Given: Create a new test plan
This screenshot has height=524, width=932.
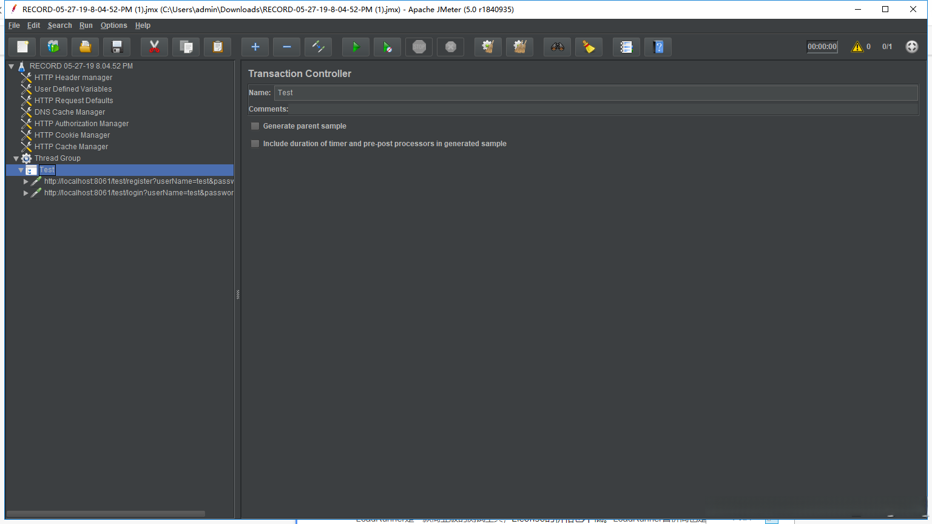Looking at the screenshot, I should [x=22, y=47].
